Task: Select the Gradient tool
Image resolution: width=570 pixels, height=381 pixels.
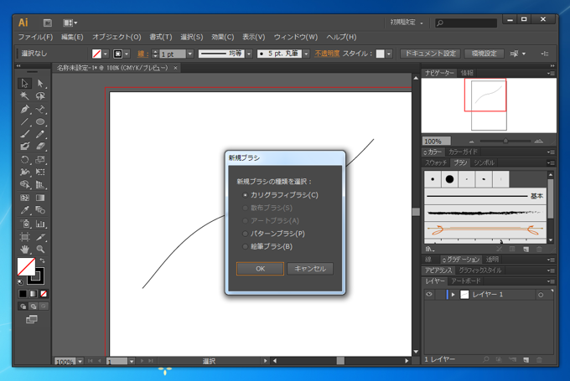Action: (40, 198)
